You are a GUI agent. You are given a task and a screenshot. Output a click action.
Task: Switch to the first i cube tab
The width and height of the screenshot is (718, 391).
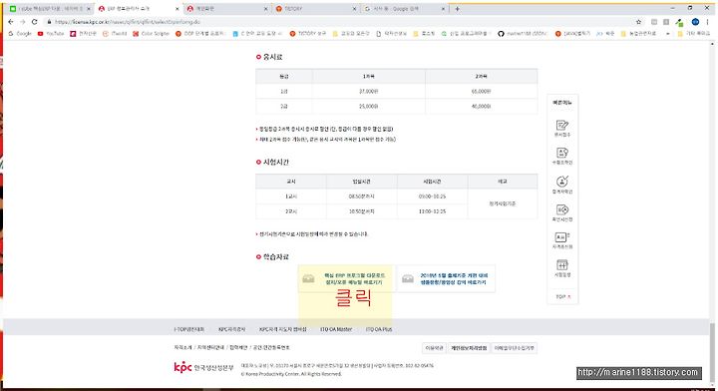50,9
